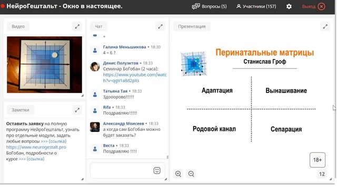The height and width of the screenshot is (190, 337).
Task: Click the message 'Здооорово!!!!!'
Action: [x=118, y=97]
